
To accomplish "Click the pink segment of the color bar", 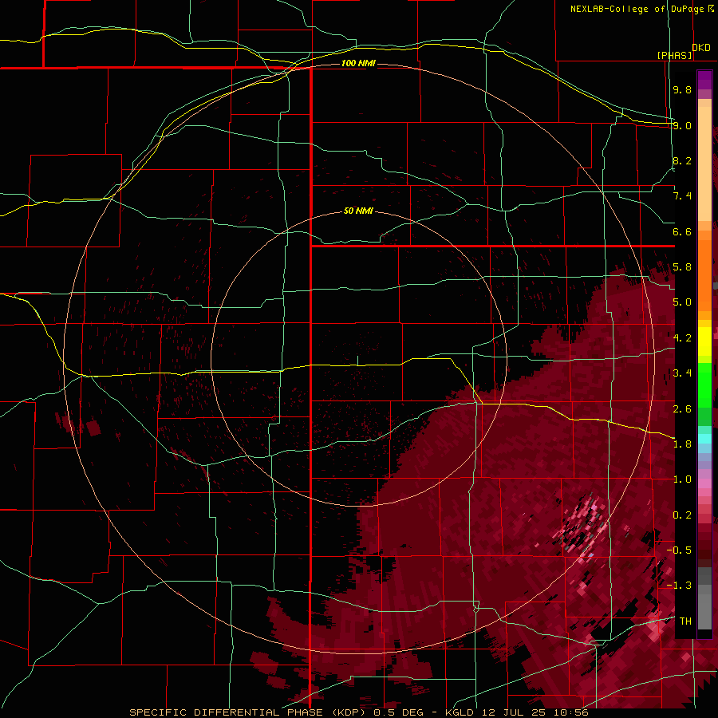I will click(x=704, y=483).
